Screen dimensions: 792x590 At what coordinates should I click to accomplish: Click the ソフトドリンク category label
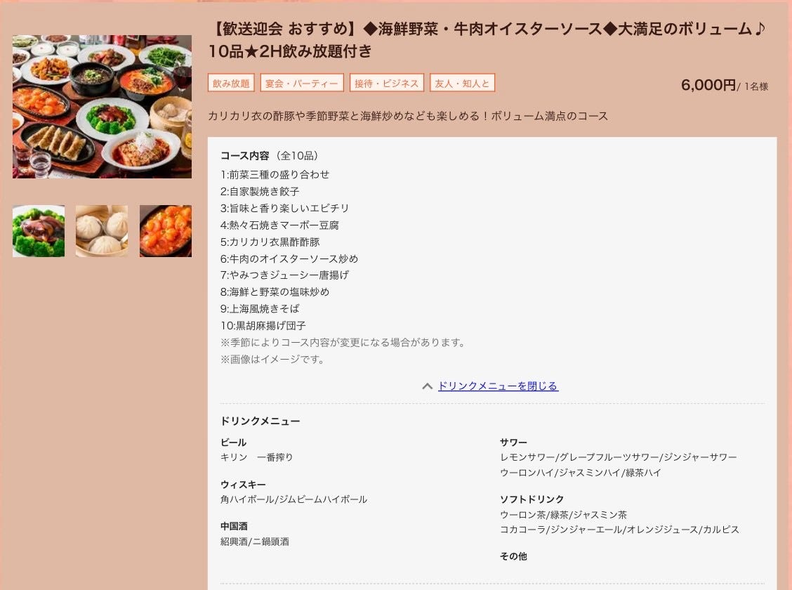tap(532, 499)
